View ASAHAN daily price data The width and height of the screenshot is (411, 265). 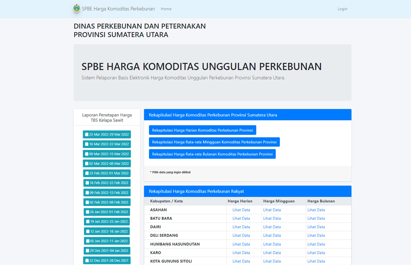[x=241, y=210]
